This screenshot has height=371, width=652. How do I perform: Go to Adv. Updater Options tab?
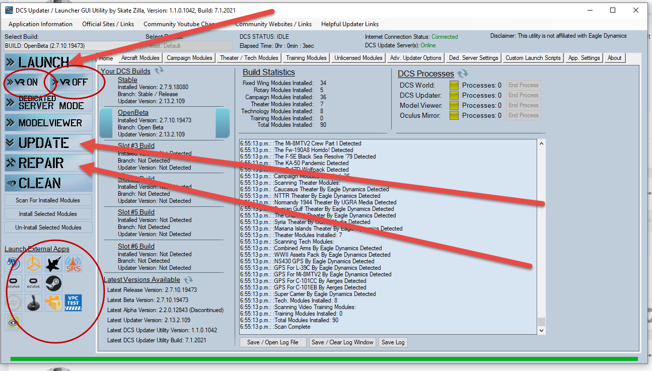416,58
